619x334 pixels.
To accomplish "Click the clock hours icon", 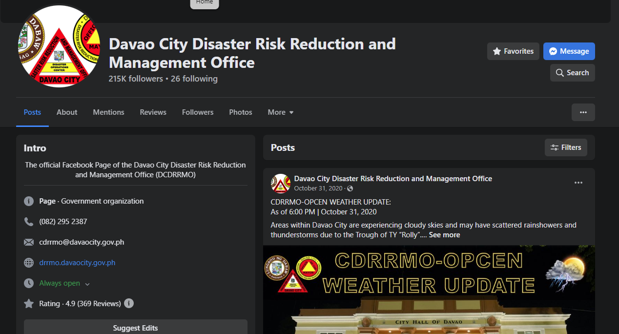I will pos(29,283).
